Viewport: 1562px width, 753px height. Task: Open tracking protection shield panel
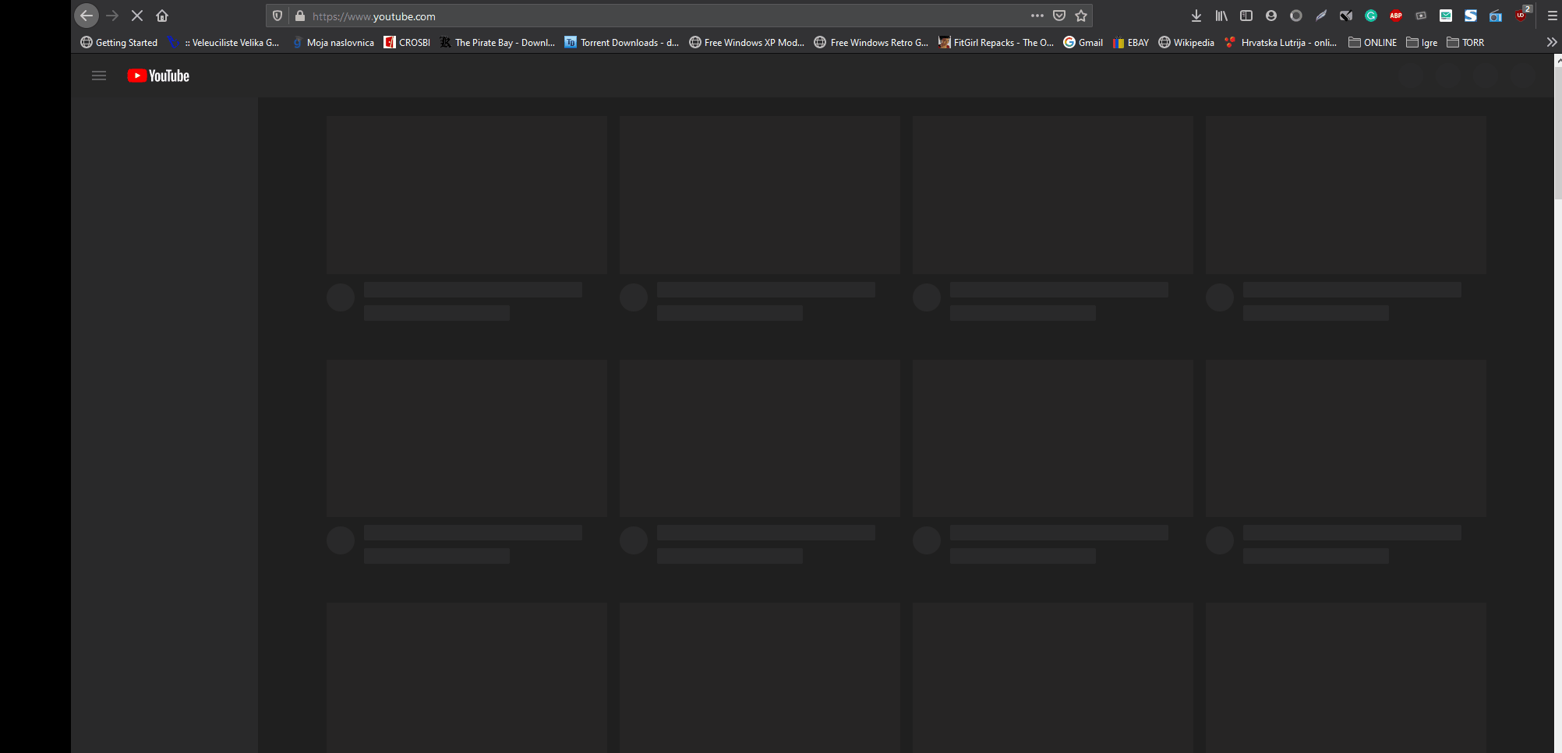pos(277,16)
